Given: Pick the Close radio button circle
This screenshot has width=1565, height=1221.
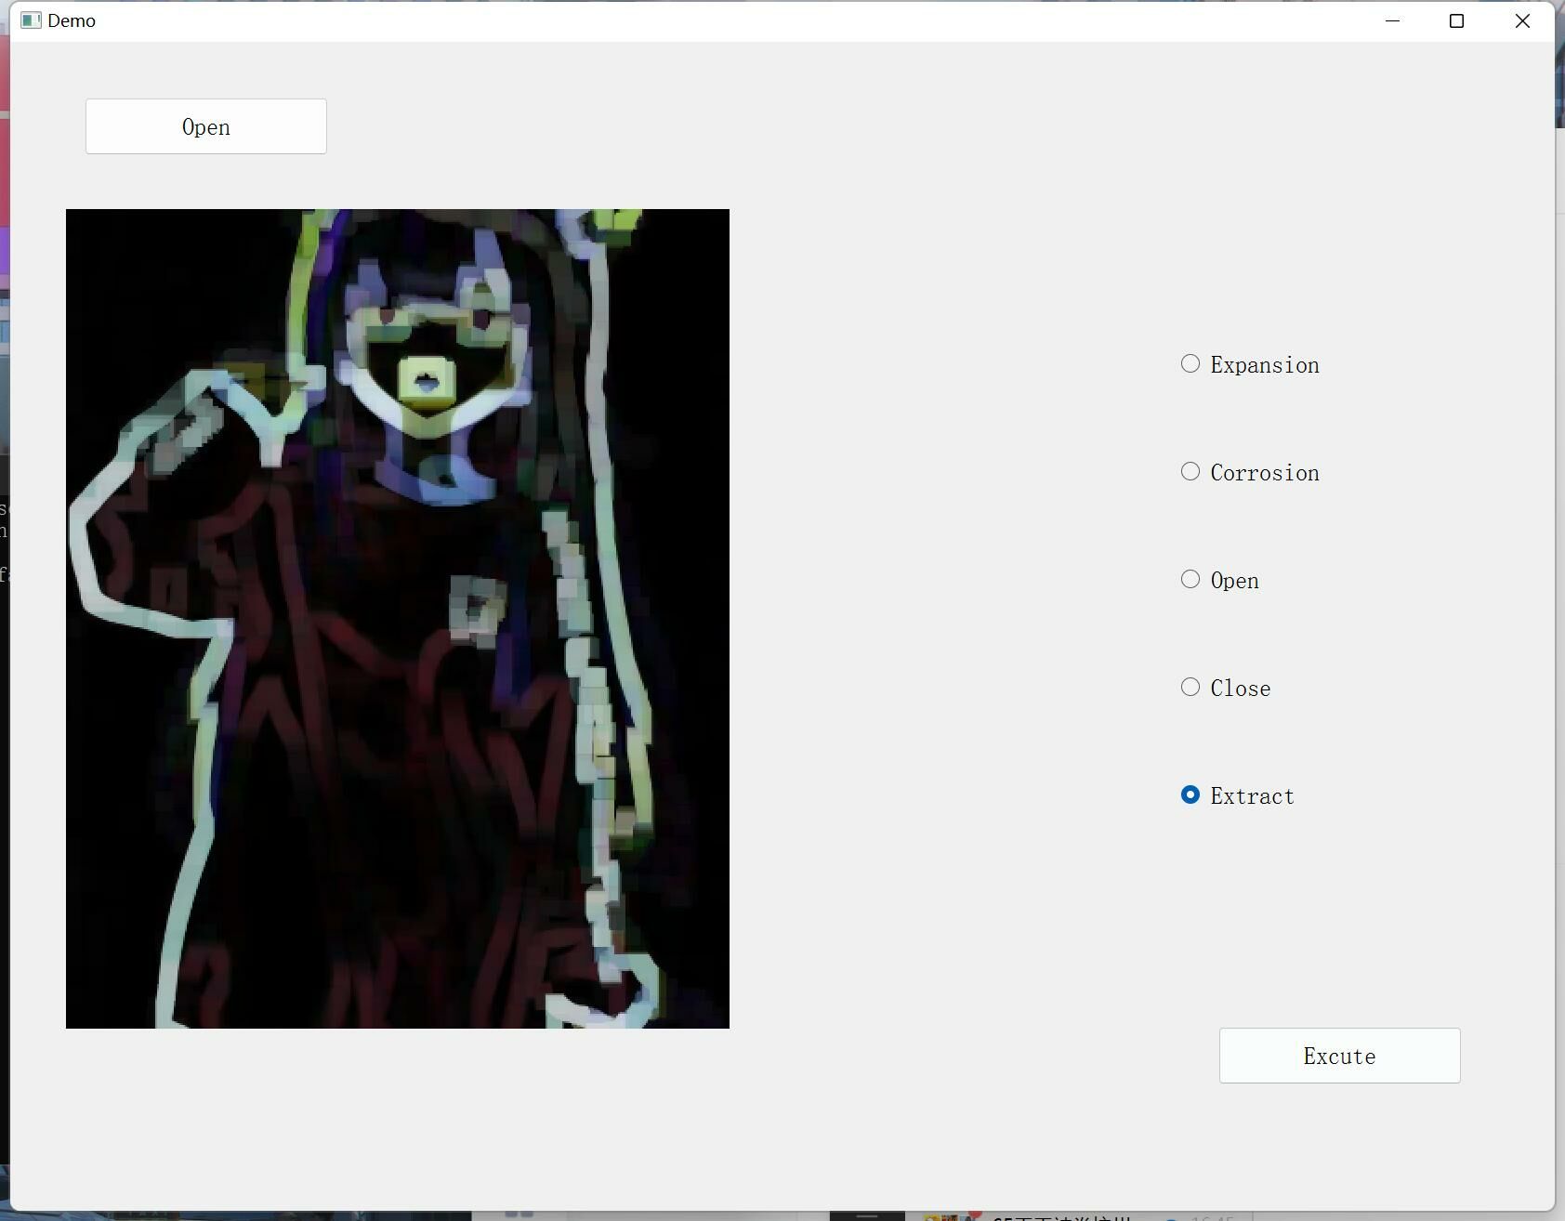Looking at the screenshot, I should pyautogui.click(x=1190, y=687).
